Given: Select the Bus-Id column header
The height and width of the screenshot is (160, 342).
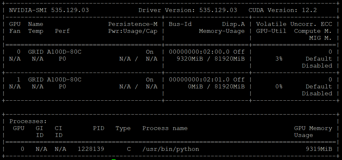Looking at the screenshot, I should coord(180,24).
